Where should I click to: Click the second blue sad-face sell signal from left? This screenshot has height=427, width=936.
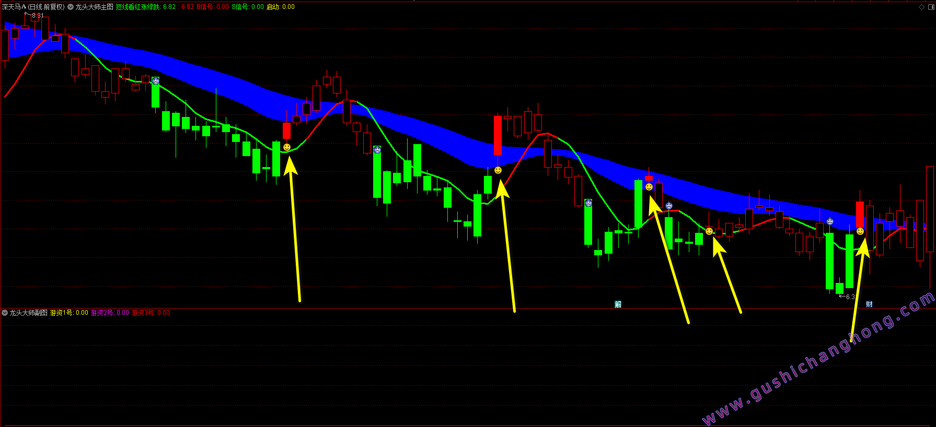pyautogui.click(x=377, y=149)
